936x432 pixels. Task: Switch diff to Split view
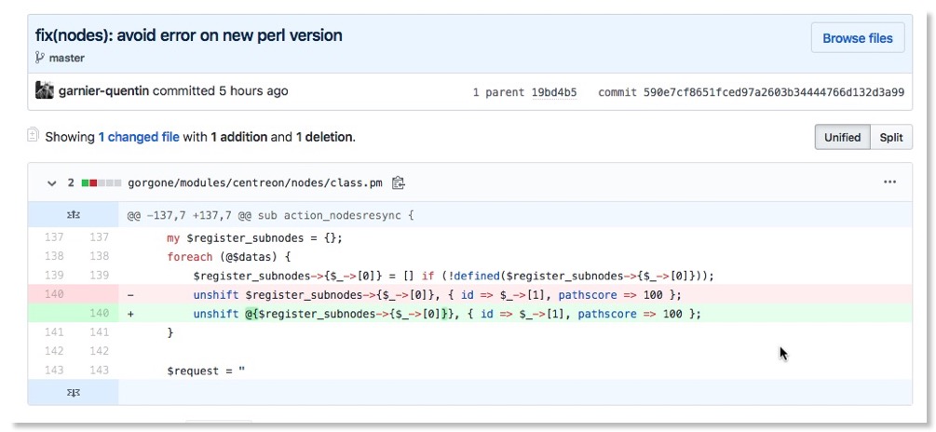coord(891,137)
